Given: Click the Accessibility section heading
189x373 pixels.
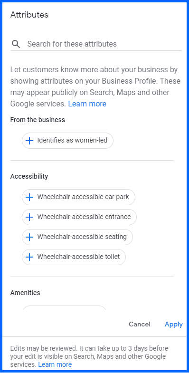Looking at the screenshot, I should pyautogui.click(x=29, y=176).
